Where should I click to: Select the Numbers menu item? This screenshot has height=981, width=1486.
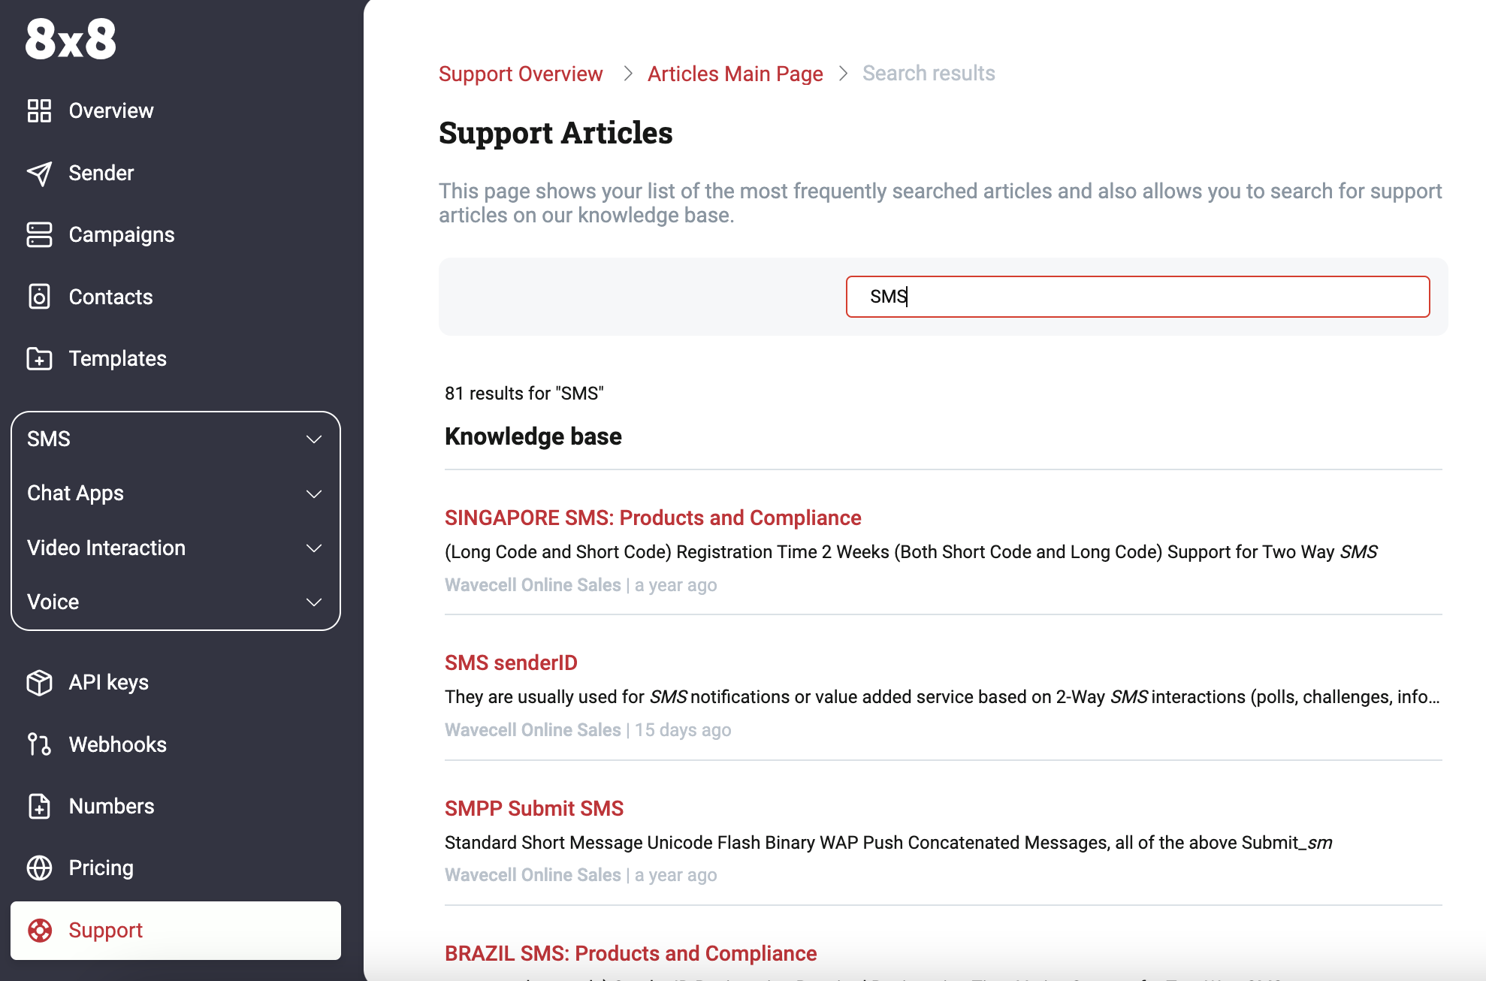coord(110,806)
